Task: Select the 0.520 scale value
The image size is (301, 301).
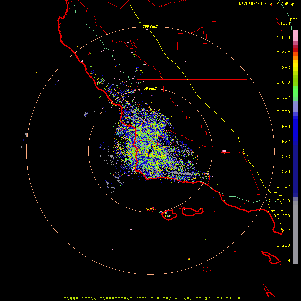Action: tap(283, 172)
